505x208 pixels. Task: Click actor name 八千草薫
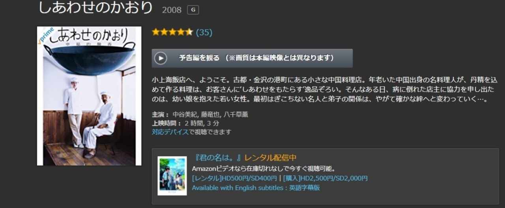click(x=236, y=115)
